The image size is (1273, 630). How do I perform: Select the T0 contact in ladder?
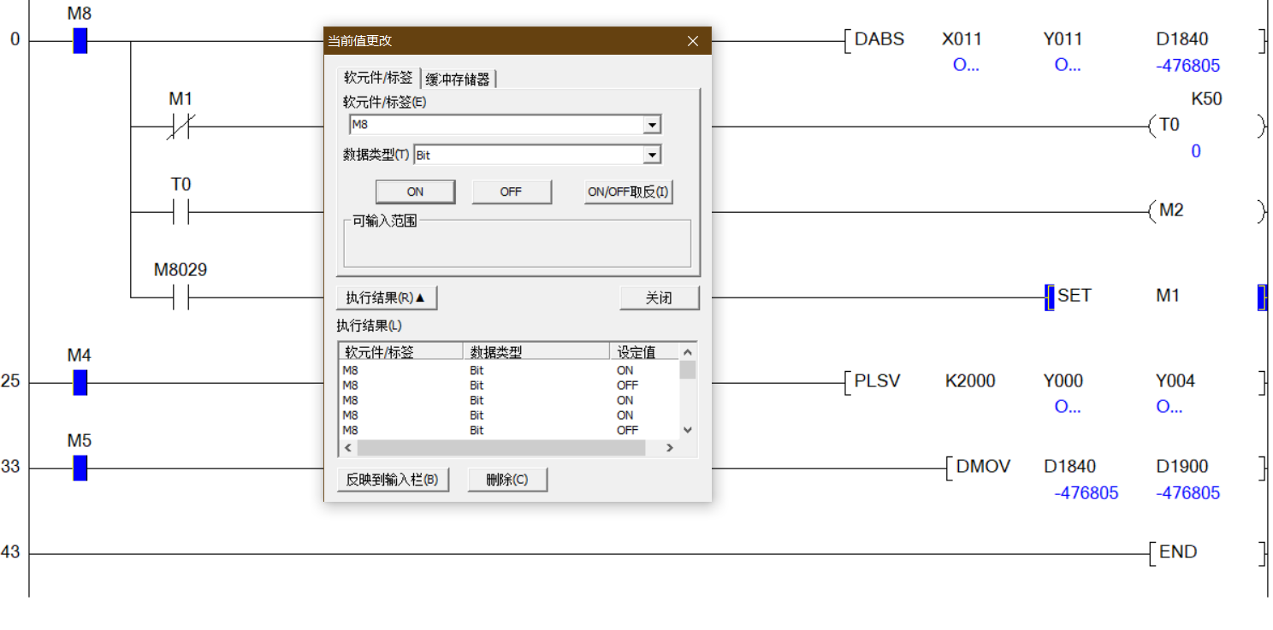(181, 212)
